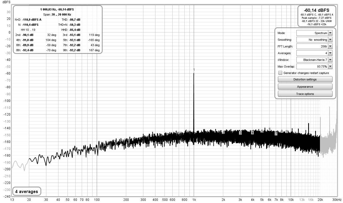Expand the Window dropdown set to Blackman-Harris 7

tap(314, 60)
